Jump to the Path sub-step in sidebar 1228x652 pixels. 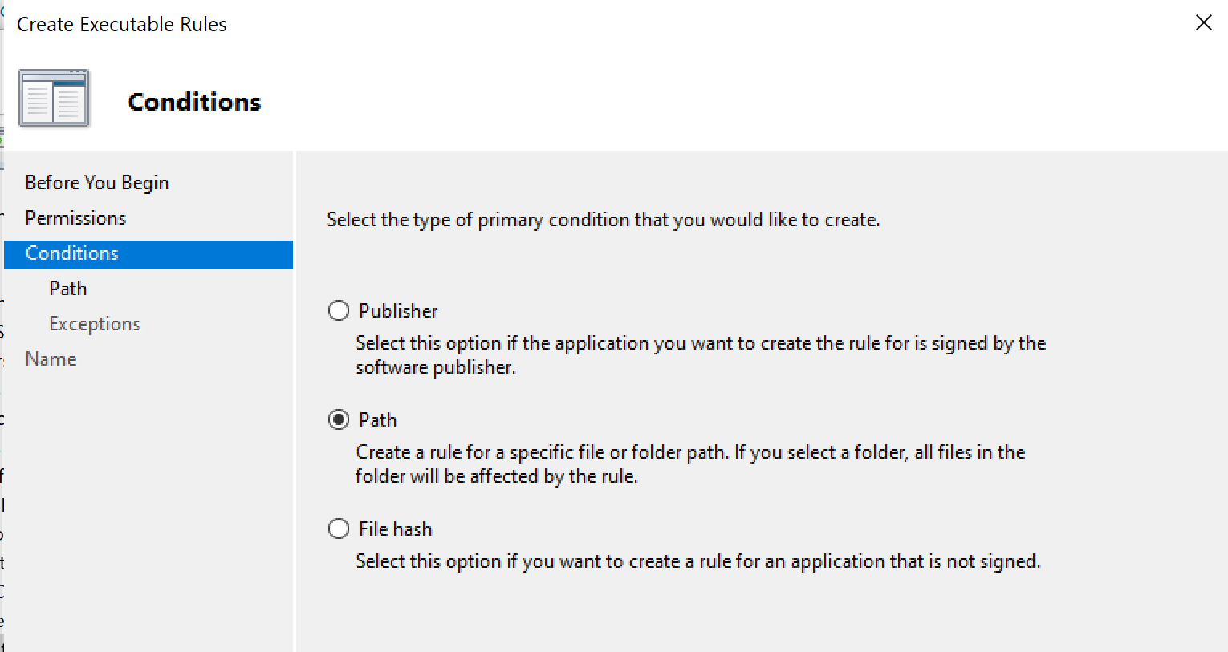coord(68,289)
